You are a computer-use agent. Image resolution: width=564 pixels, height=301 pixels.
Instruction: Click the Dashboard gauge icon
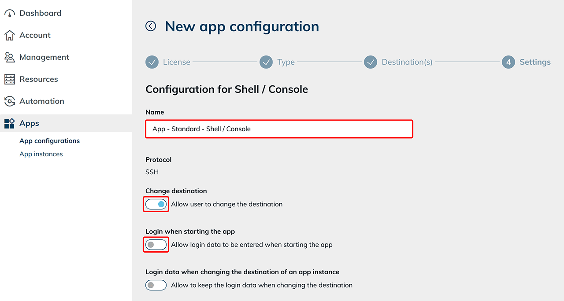[10, 14]
